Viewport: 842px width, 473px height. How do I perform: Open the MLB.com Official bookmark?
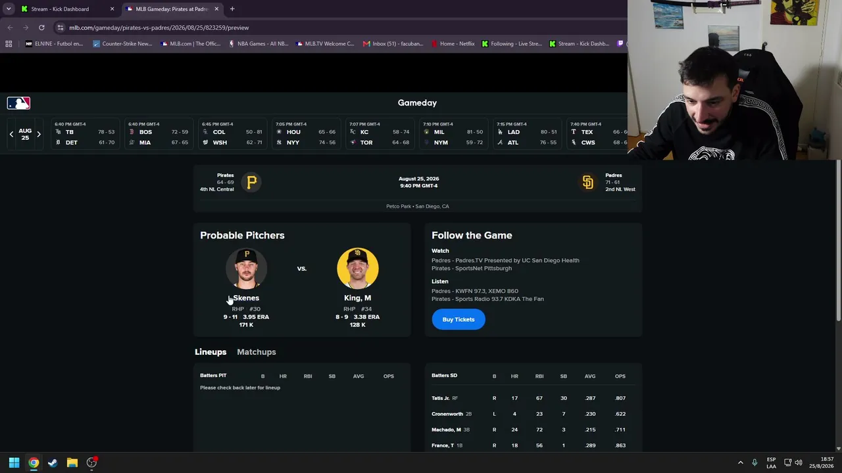tap(189, 44)
